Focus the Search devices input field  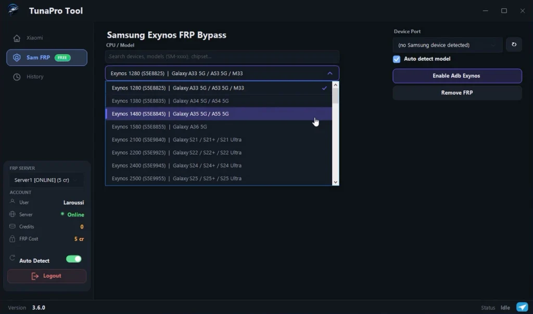[222, 56]
